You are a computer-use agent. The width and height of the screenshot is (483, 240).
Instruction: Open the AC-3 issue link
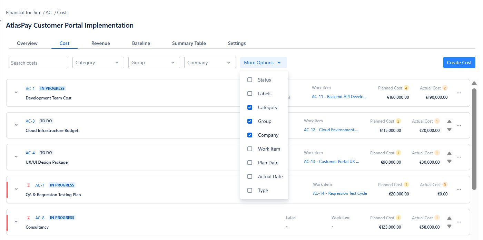tap(30, 121)
